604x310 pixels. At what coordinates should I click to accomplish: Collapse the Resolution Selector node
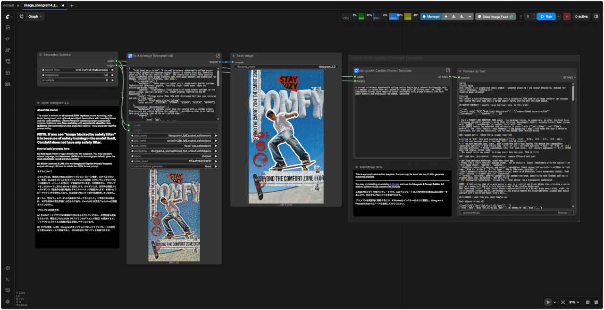coord(41,55)
